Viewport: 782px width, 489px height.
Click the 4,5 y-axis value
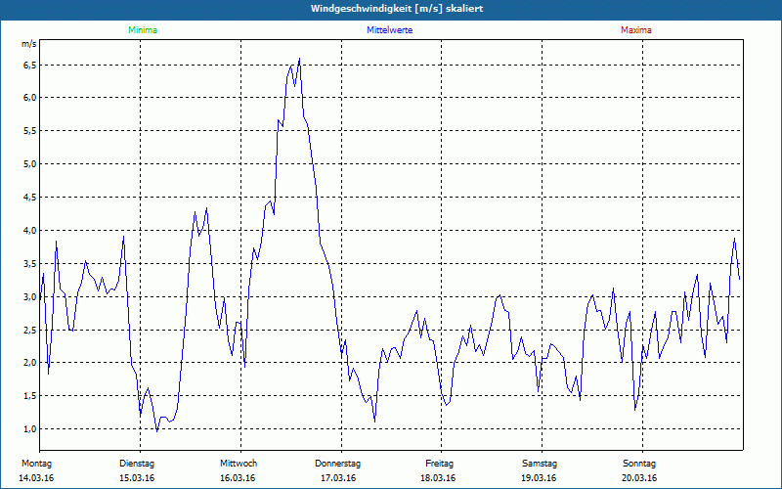30,198
